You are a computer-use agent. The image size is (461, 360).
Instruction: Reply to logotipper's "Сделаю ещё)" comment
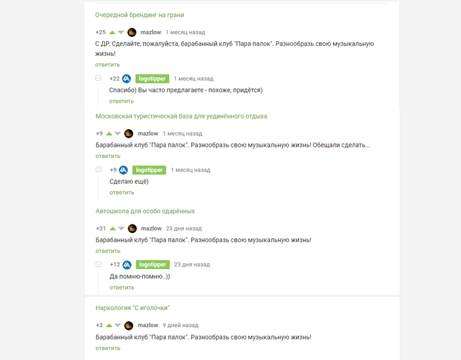click(x=122, y=193)
